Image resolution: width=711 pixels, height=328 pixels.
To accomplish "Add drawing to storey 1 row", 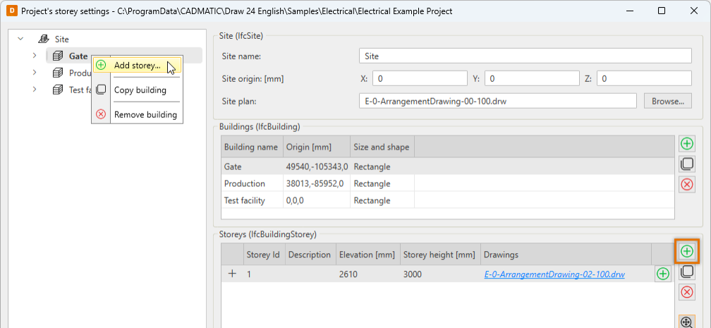I will [662, 274].
